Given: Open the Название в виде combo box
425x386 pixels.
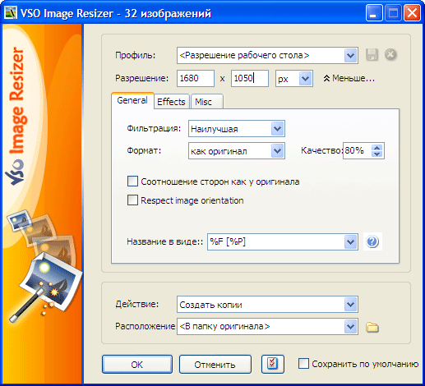Looking at the screenshot, I should (x=351, y=242).
